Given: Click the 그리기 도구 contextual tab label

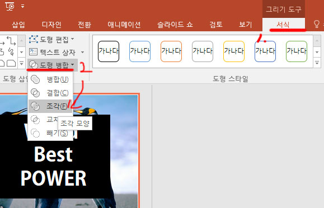Looking at the screenshot, I should click(284, 9).
